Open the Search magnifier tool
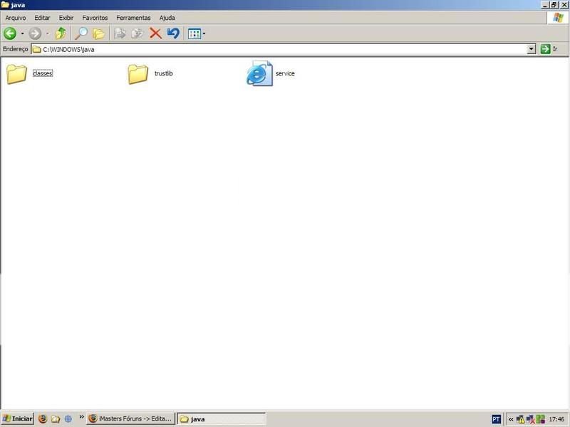Screen dimensions: 570x427 [x=81, y=33]
